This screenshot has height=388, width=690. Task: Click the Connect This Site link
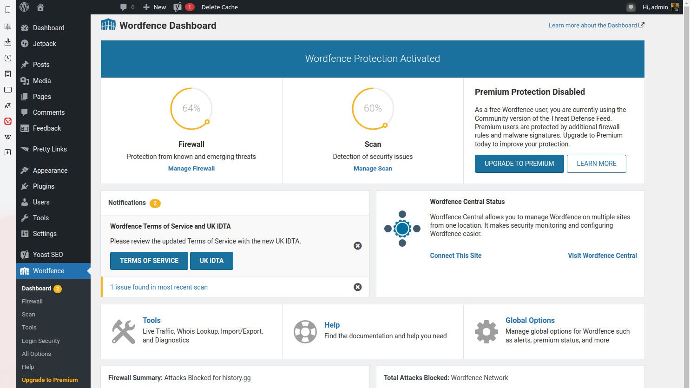(x=456, y=256)
